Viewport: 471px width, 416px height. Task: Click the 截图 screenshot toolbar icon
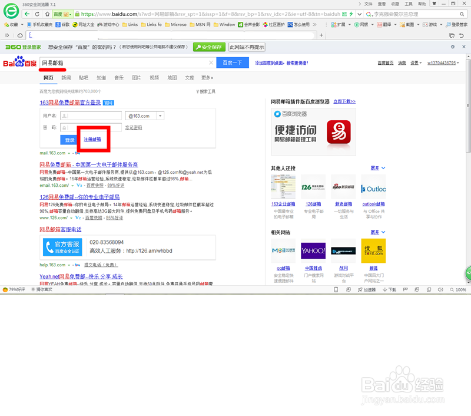coord(407,25)
